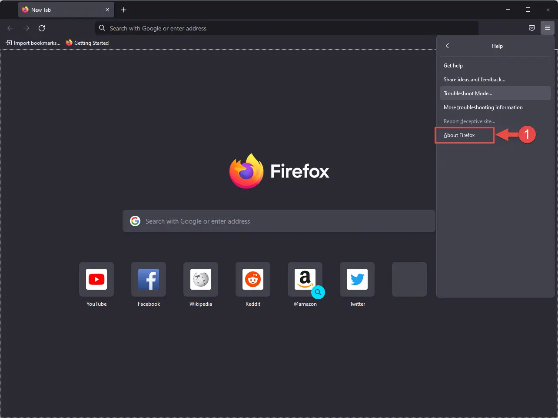Maximize the Firefox window

528,10
